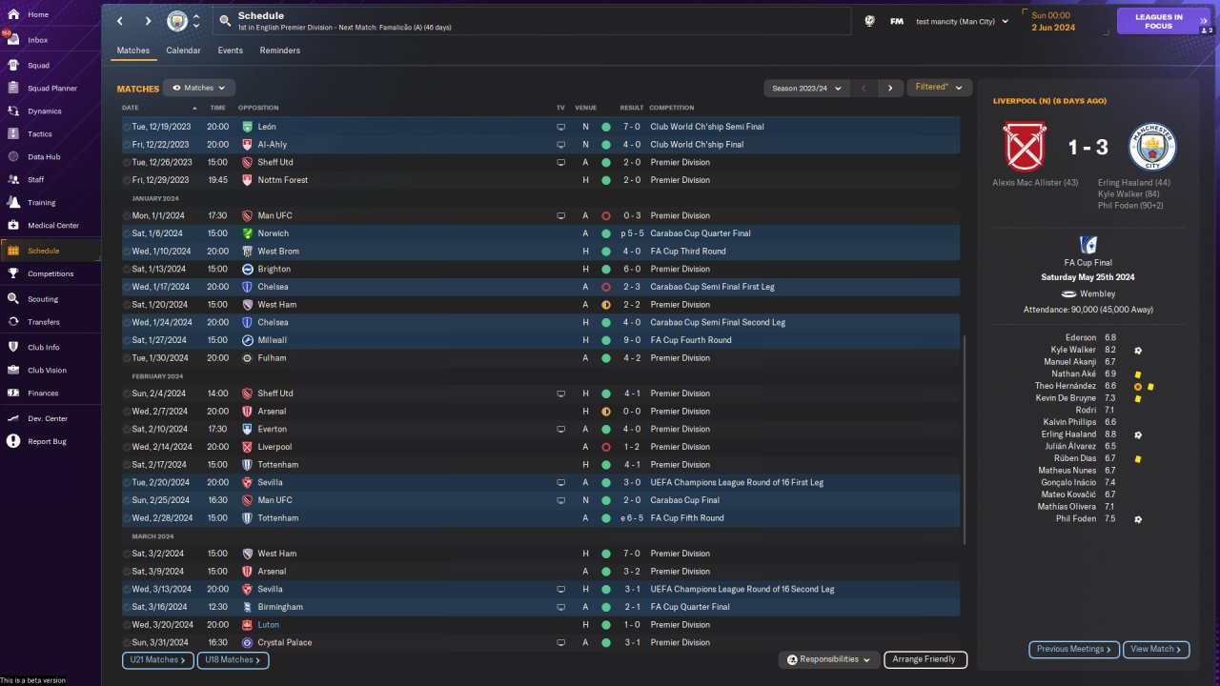Click the Manchester City crest in match panel
The width and height of the screenshot is (1220, 686).
(x=1152, y=146)
